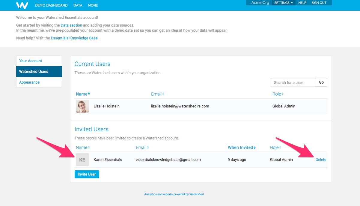Image resolution: width=360 pixels, height=206 pixels.
Task: Select the Watershed Users tab
Action: click(39, 72)
